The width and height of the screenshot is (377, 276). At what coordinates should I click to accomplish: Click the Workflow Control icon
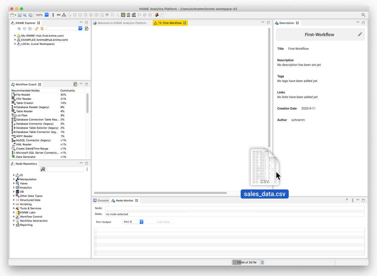pyautogui.click(x=18, y=216)
